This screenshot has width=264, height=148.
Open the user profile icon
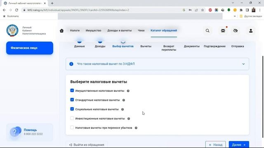click(x=251, y=31)
